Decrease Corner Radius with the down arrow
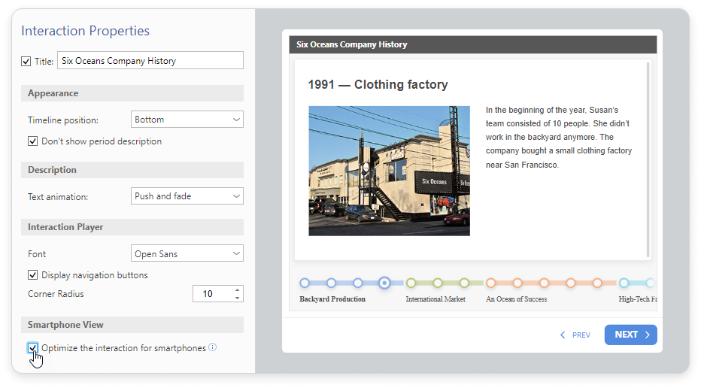Screen dimensions: 701x388 [x=238, y=298]
